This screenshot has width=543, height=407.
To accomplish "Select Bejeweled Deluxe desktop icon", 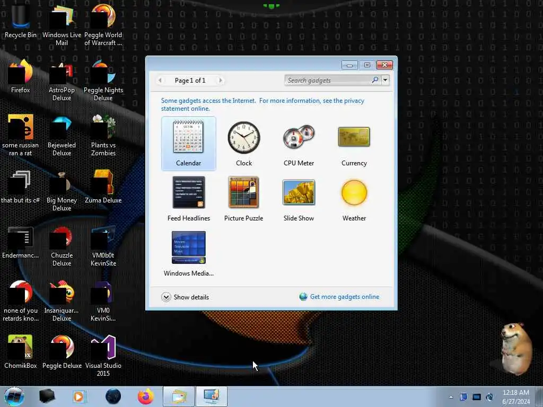I will click(62, 135).
